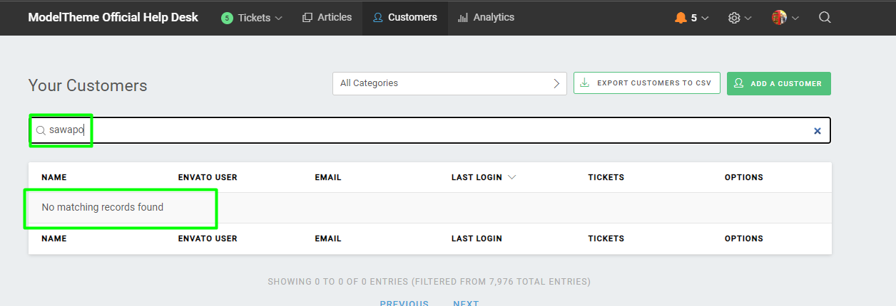The image size is (896, 306).
Task: Go to the Articles tab
Action: [x=327, y=17]
